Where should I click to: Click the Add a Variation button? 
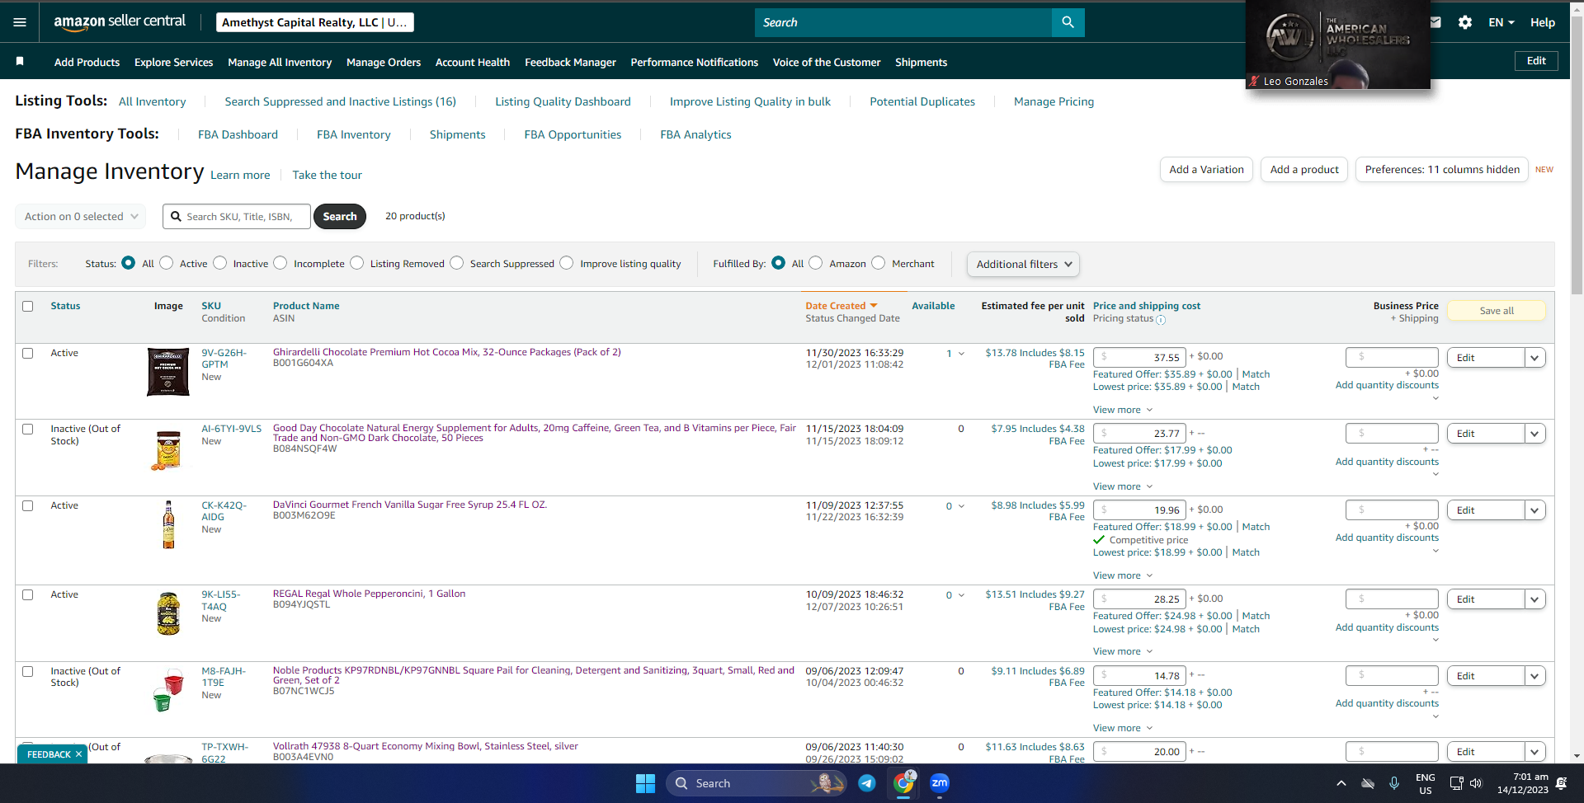coord(1206,170)
